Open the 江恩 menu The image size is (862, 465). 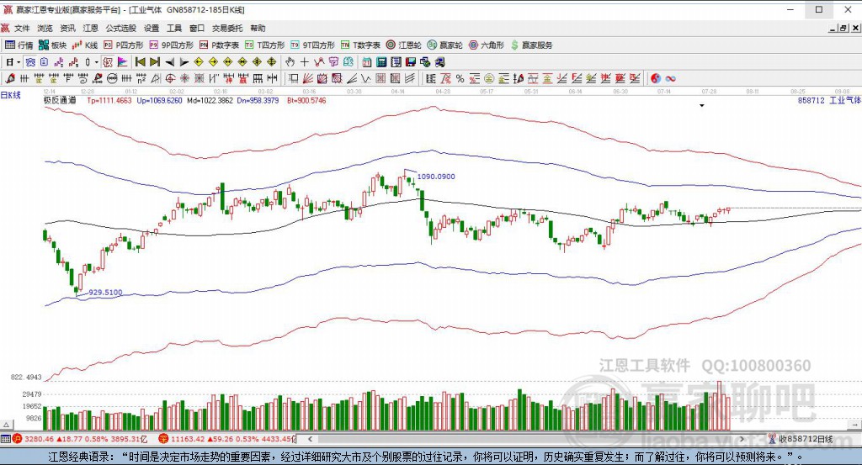90,28
